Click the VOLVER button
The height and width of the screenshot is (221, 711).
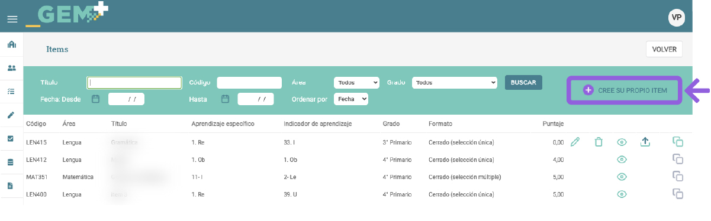pyautogui.click(x=664, y=50)
